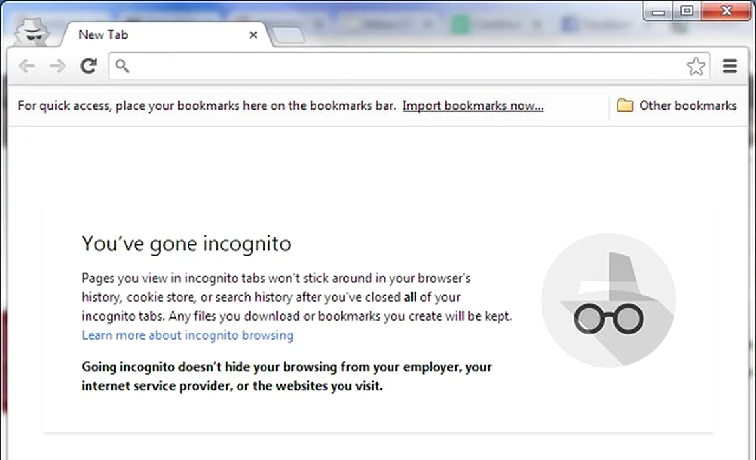
Task: Open the Chrome hamburger menu
Action: (x=730, y=66)
